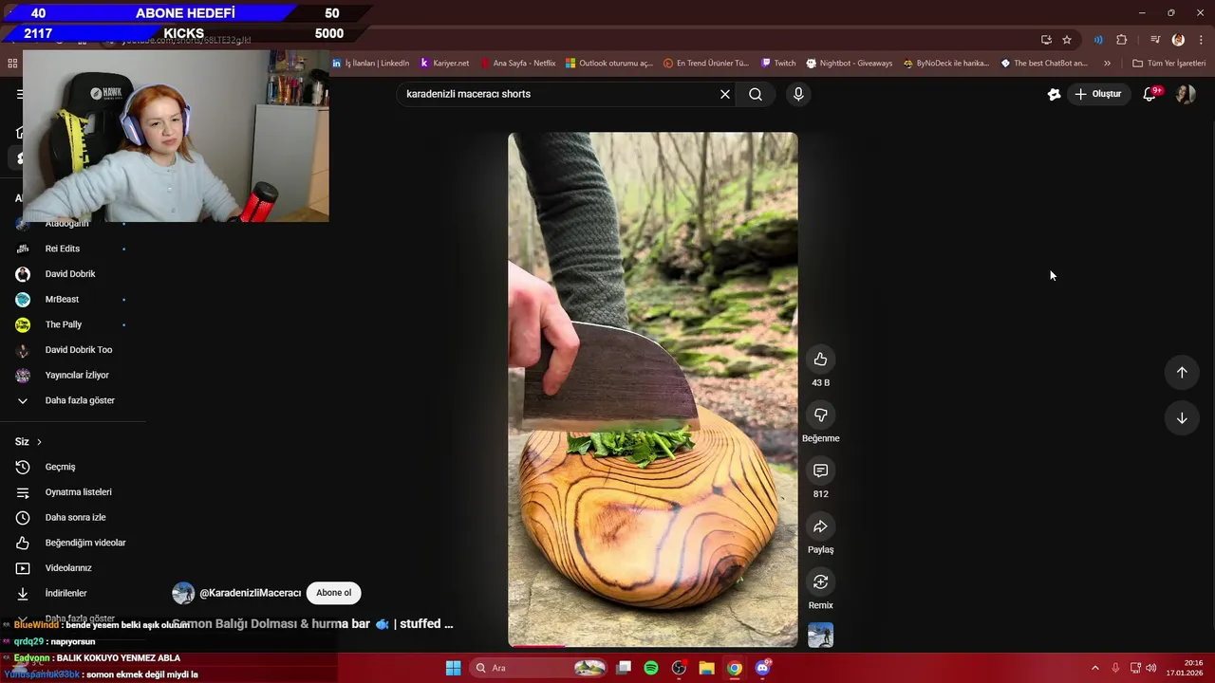Open the Kariyer.net bookmark

tap(444, 64)
